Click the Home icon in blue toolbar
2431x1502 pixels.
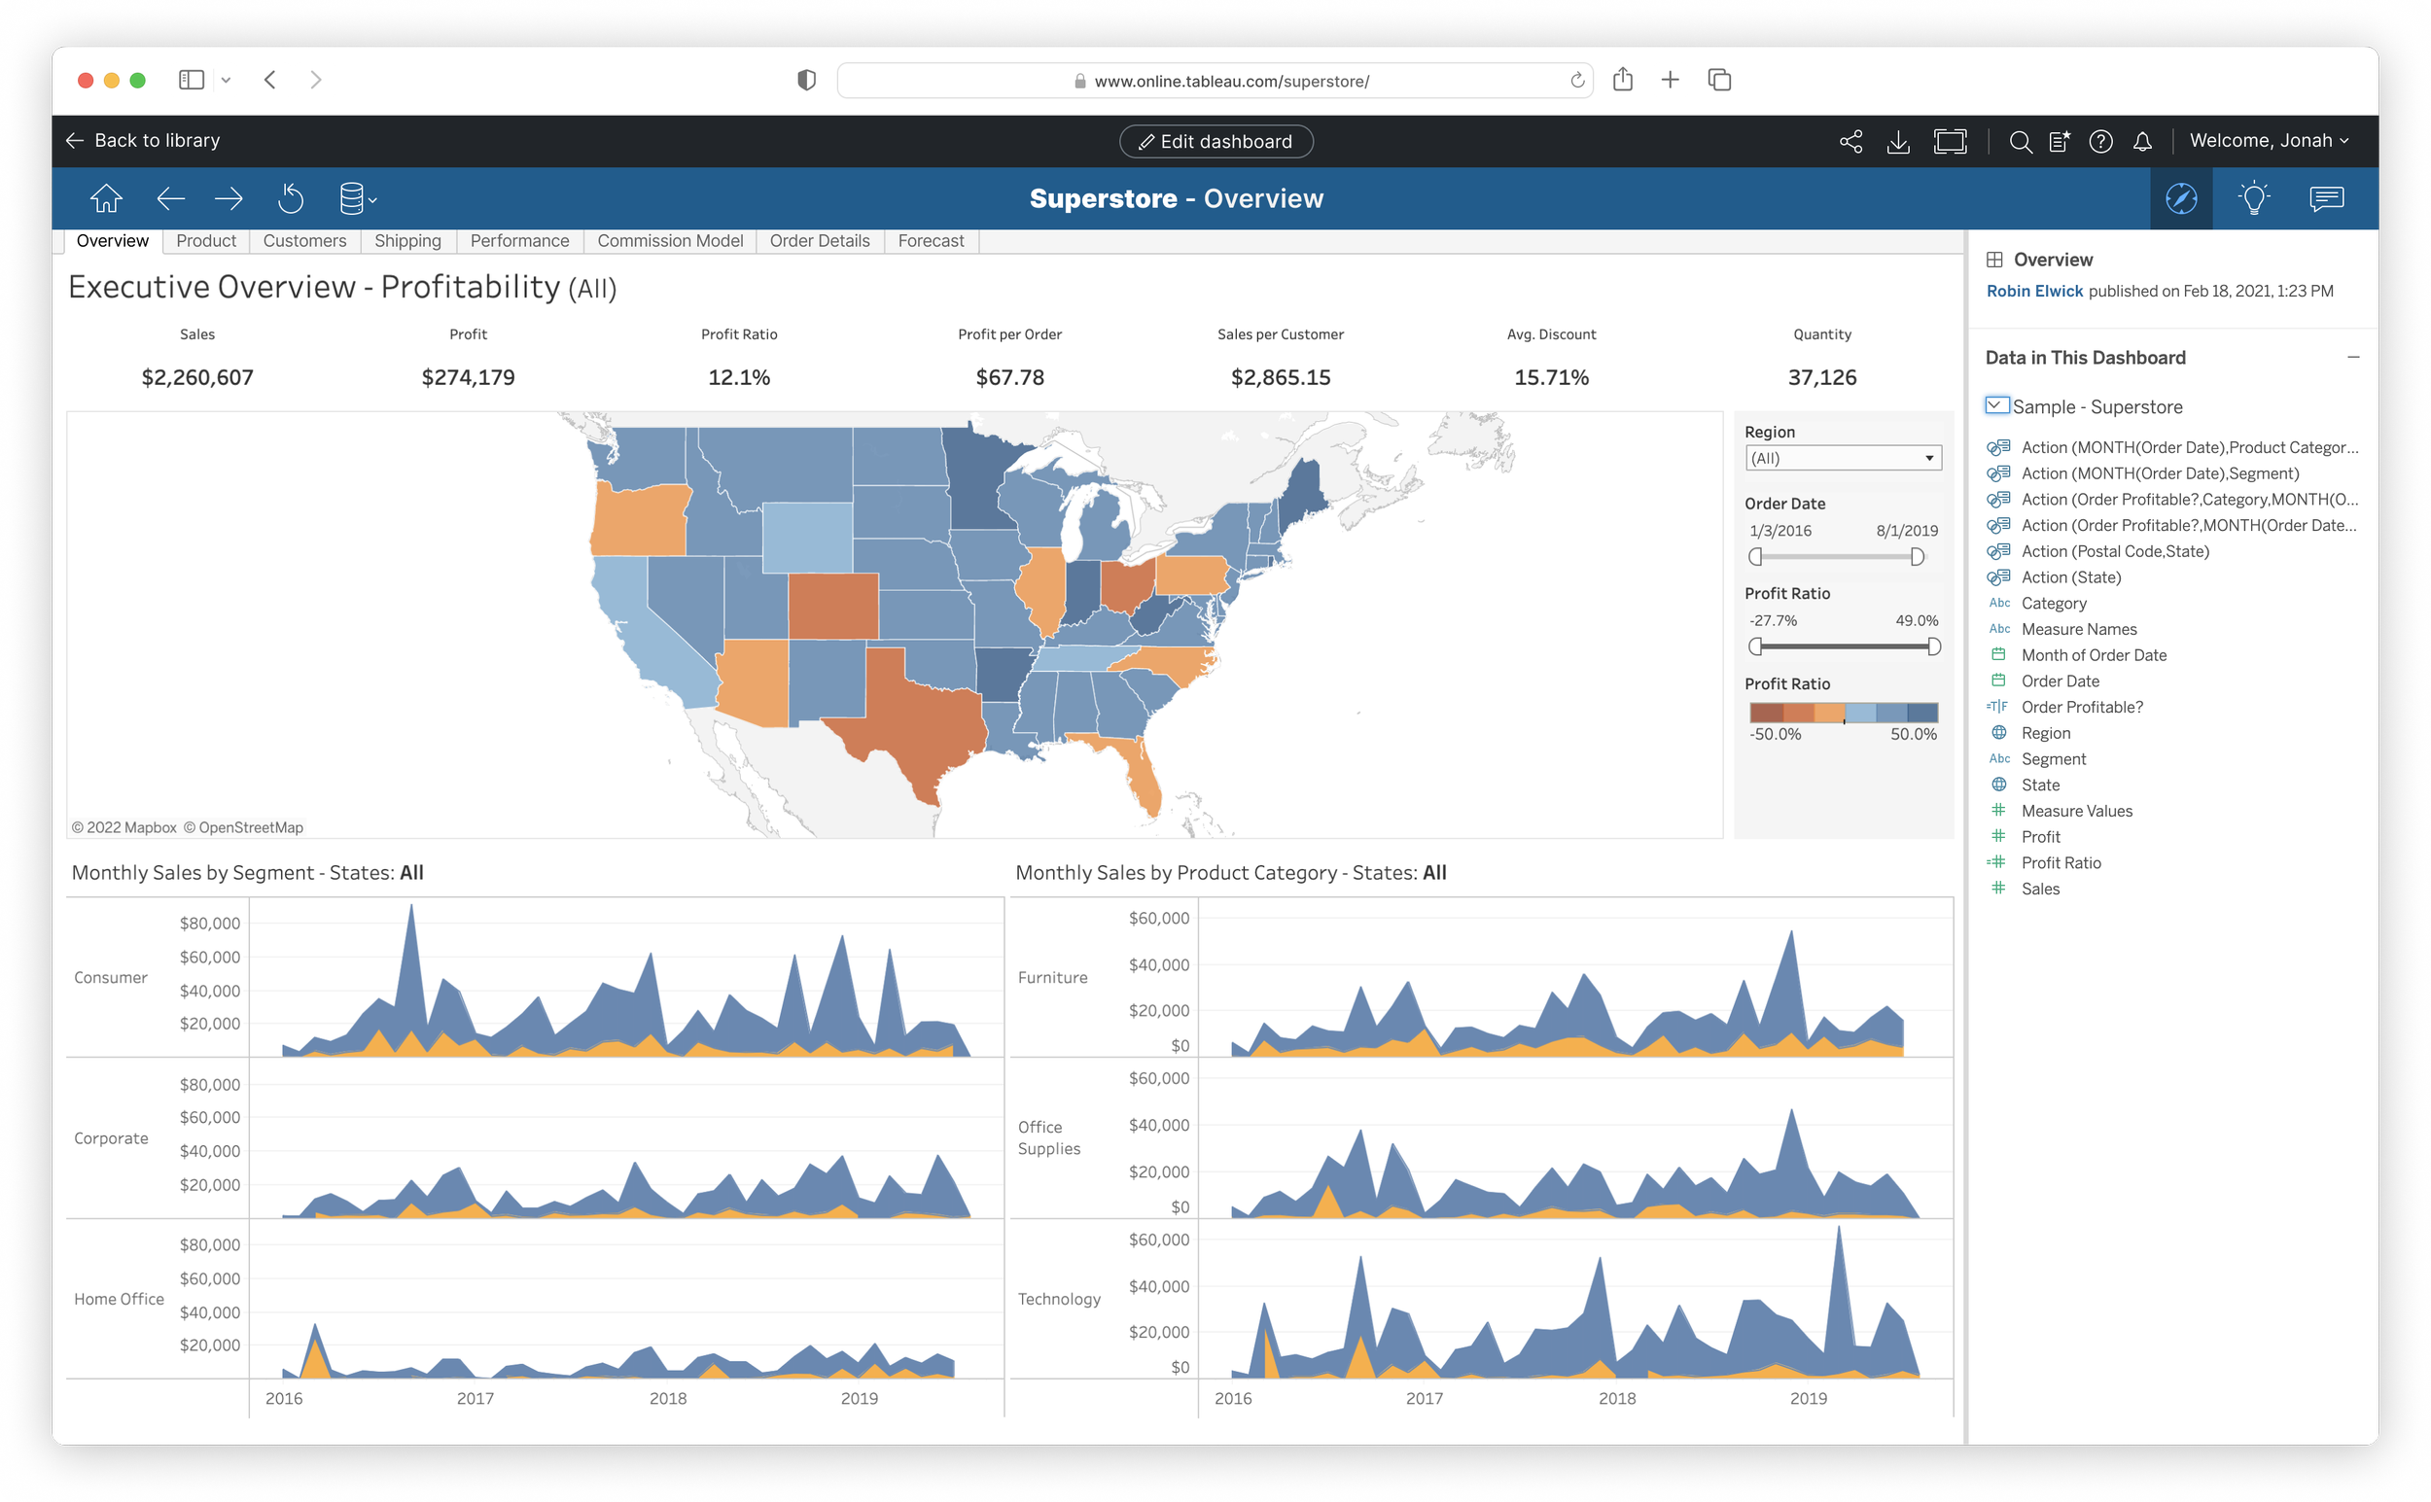click(x=106, y=198)
